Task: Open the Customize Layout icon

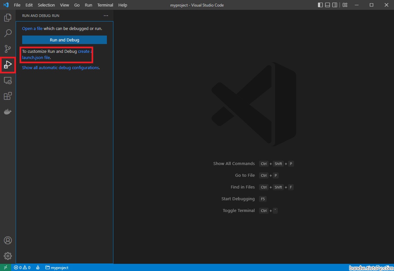Action: pyautogui.click(x=345, y=5)
